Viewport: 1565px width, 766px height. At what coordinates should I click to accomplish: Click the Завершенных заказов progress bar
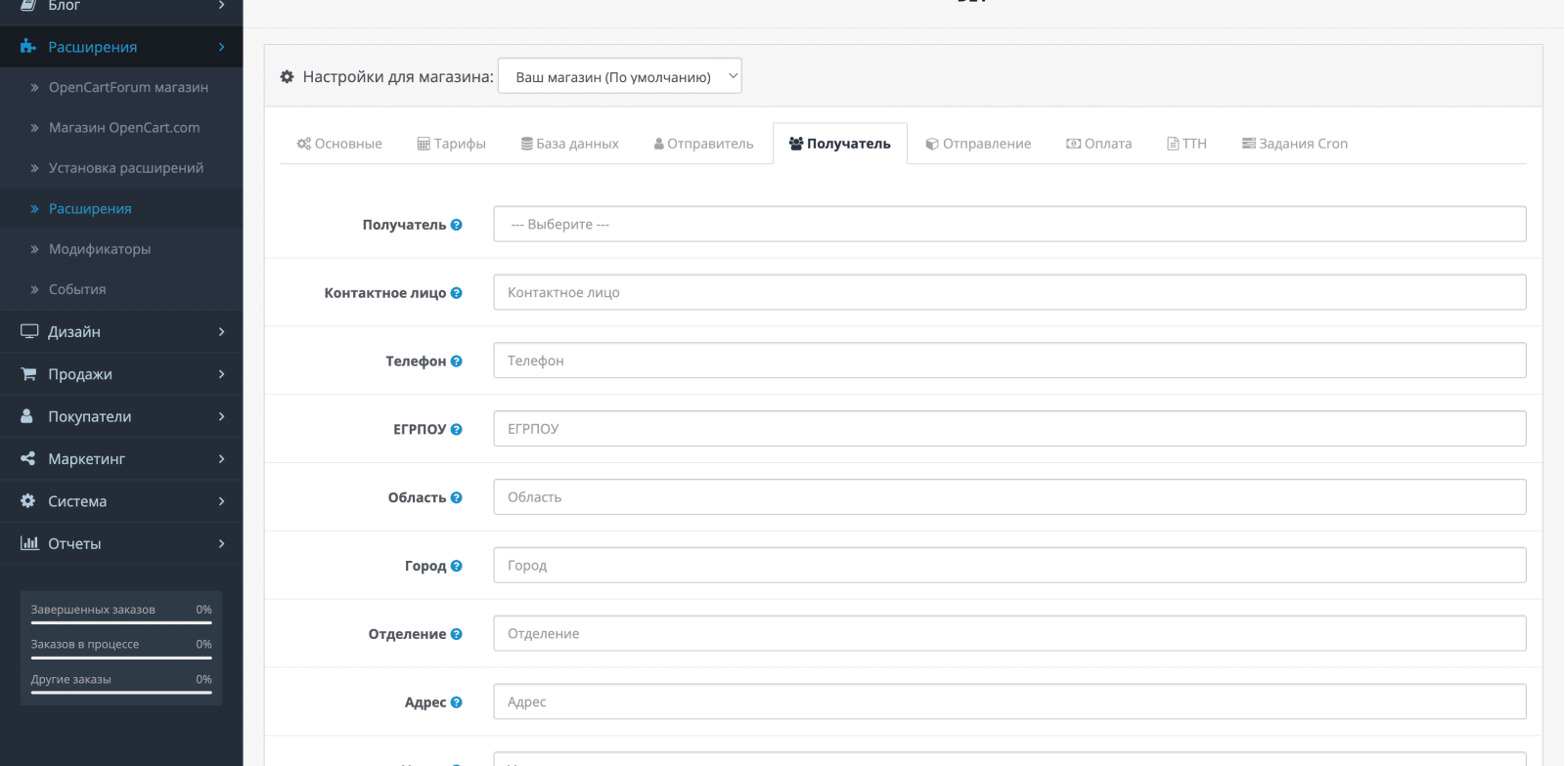pos(121,622)
